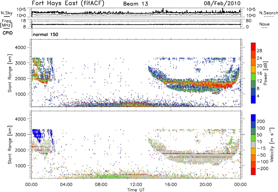This screenshot has width=278, height=192.
Task: Click the '2000' tick on velocity panel
Action: [x=20, y=150]
